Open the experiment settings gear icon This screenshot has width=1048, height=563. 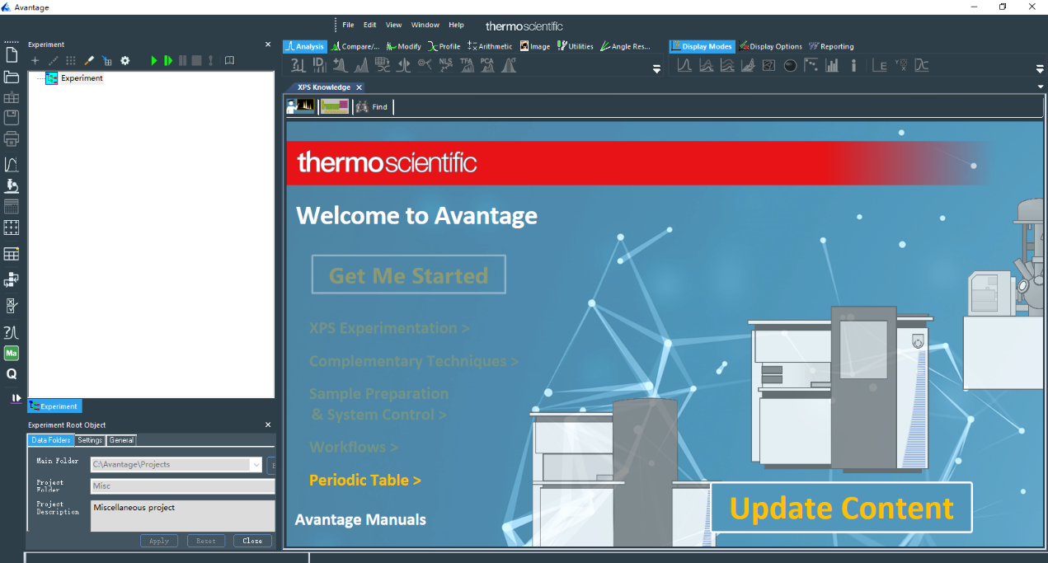[125, 61]
